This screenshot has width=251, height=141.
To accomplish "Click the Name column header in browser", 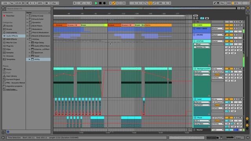I will point(38,13).
